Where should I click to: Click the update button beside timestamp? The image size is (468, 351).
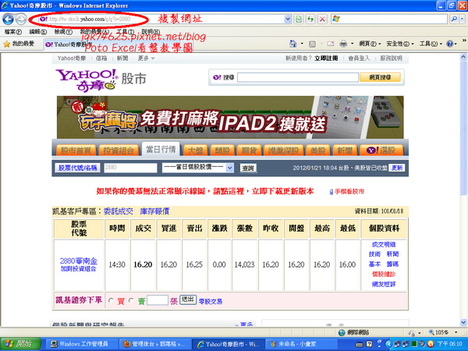pyautogui.click(x=397, y=168)
